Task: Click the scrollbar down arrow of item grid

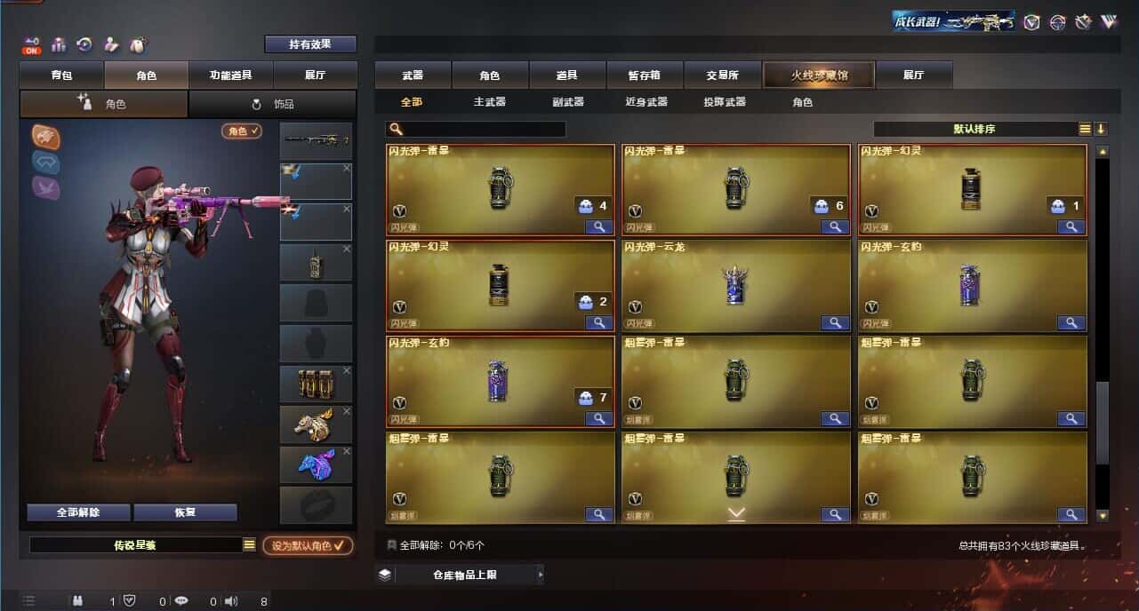Action: click(1103, 515)
